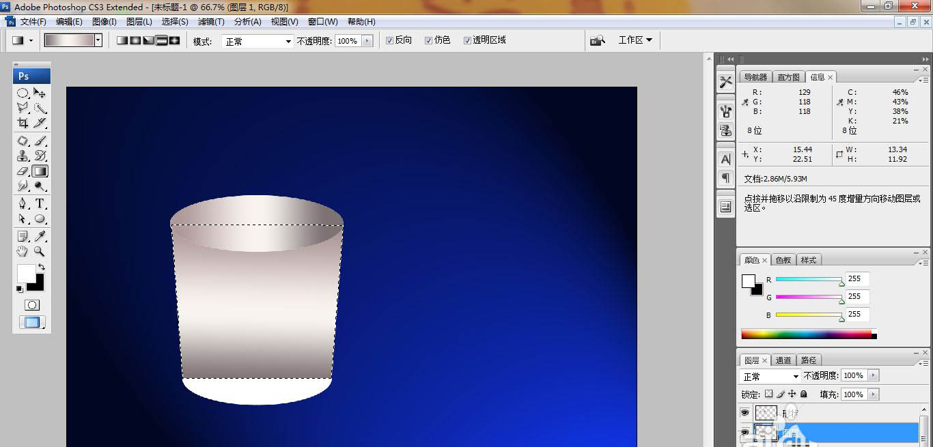Screen dimensions: 933x447
Task: Select the Burn tool
Action: (x=40, y=186)
